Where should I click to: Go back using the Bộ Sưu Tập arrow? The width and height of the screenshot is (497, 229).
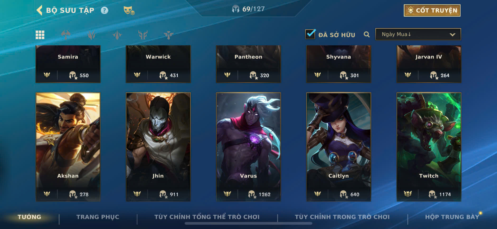pyautogui.click(x=39, y=11)
